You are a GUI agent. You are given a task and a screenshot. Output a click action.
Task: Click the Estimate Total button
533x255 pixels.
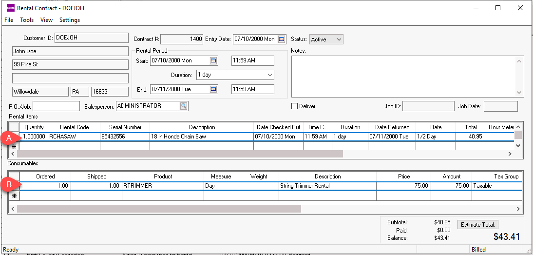pyautogui.click(x=477, y=224)
